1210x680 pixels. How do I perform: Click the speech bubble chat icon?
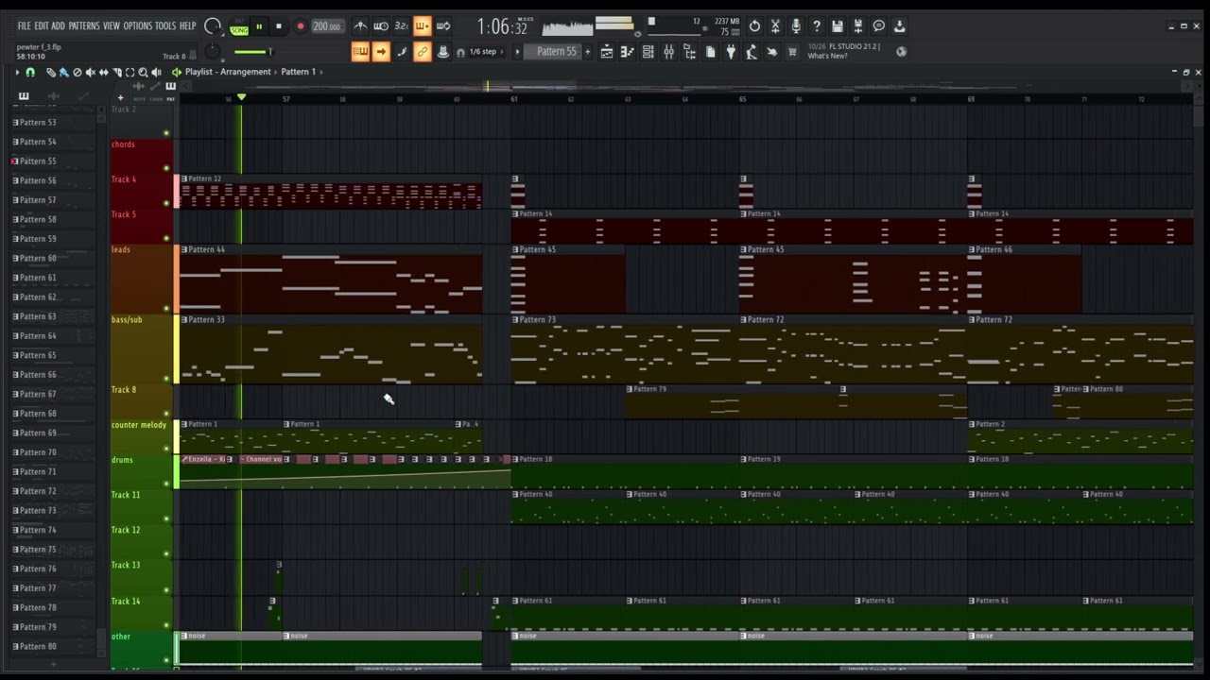pos(878,26)
